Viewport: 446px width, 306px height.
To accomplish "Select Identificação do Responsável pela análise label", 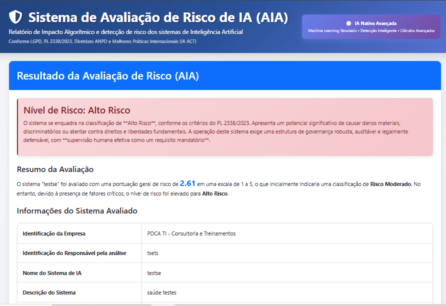I will coord(74,253).
